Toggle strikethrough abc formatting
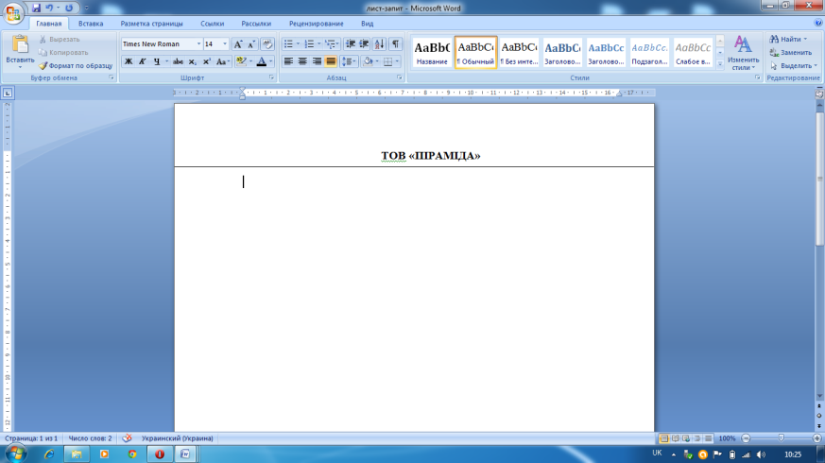The image size is (825, 463). [x=178, y=61]
